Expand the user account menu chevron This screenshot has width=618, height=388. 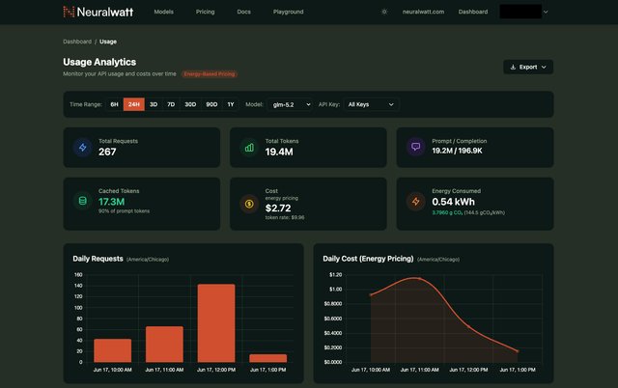[x=546, y=12]
